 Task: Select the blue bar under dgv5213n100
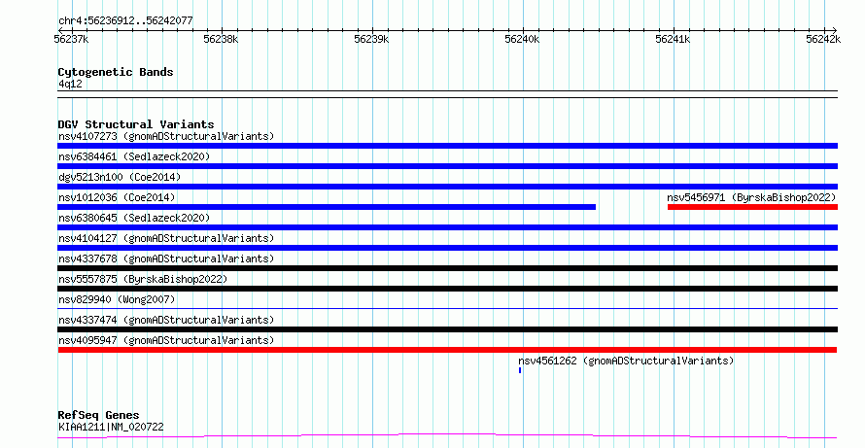click(447, 187)
